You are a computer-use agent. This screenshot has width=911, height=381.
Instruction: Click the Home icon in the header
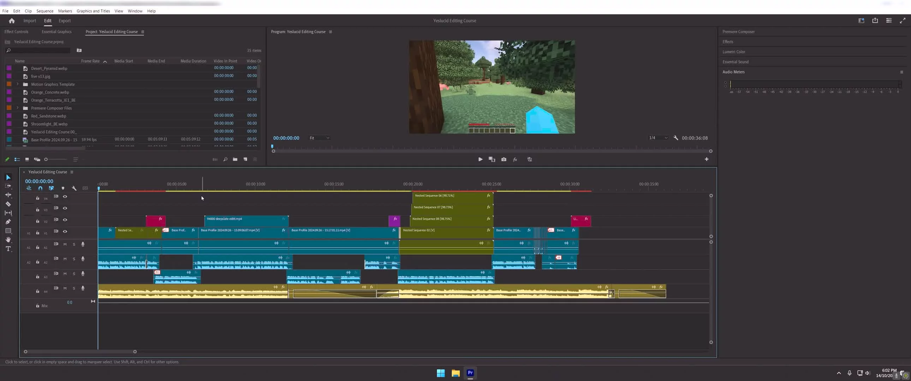[x=12, y=20]
